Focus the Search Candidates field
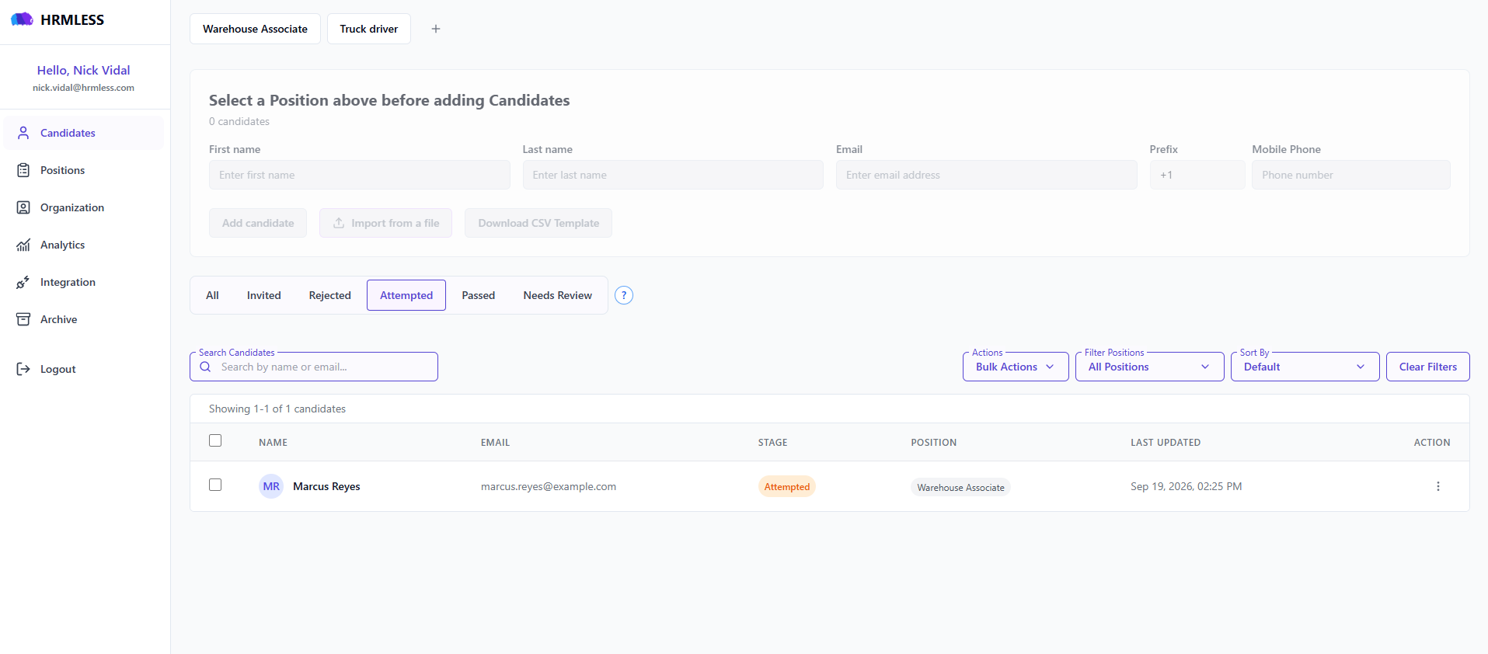This screenshot has width=1488, height=654. coord(314,367)
